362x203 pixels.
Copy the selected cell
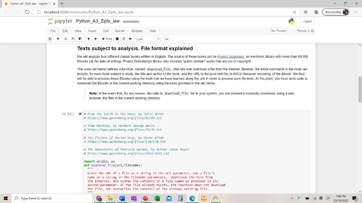73,39
